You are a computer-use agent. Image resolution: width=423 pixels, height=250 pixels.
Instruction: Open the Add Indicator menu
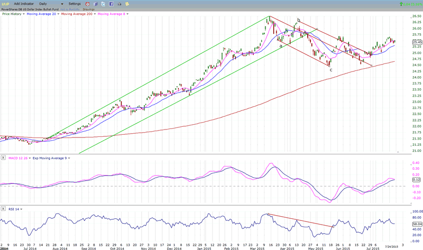(x=24, y=4)
